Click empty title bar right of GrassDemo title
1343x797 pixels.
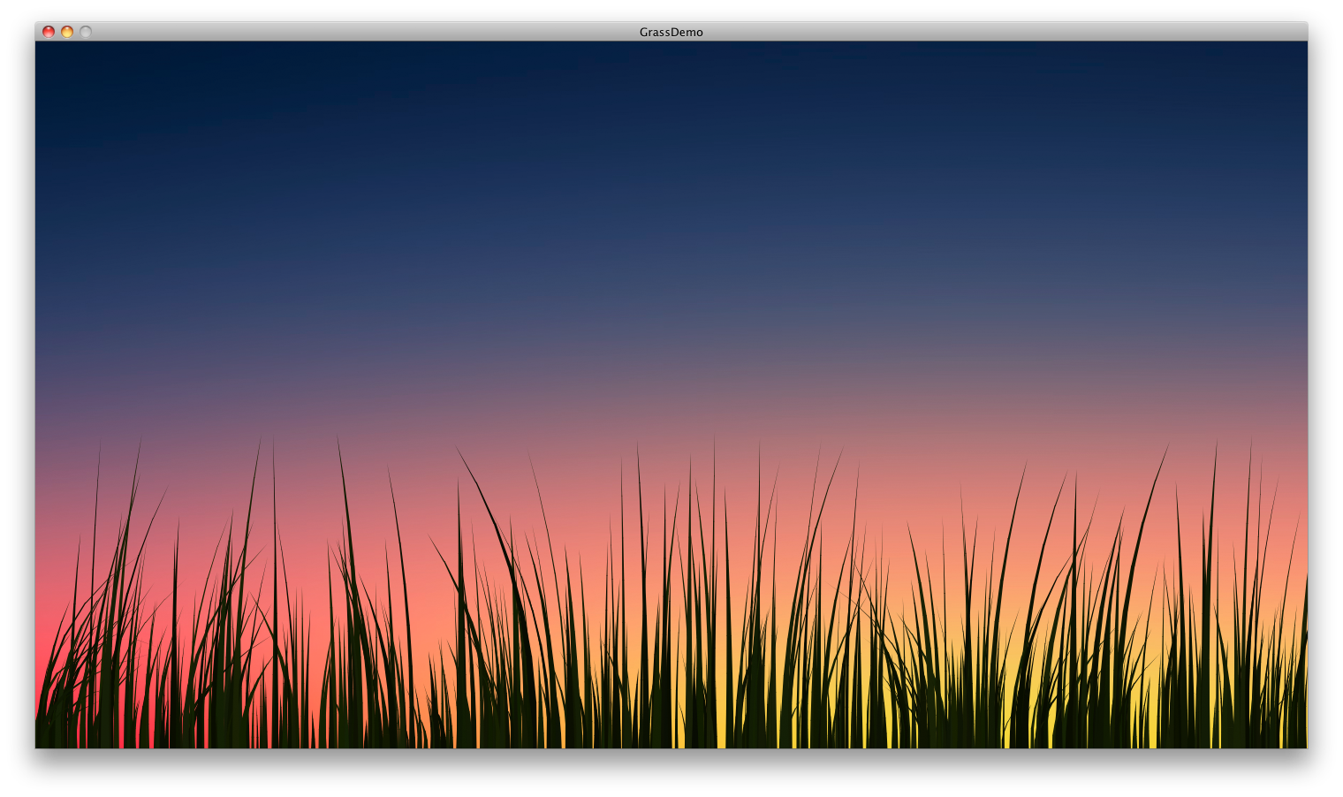tap(972, 32)
